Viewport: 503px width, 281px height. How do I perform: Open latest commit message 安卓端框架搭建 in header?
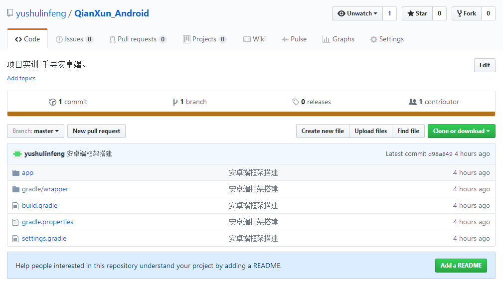point(89,154)
